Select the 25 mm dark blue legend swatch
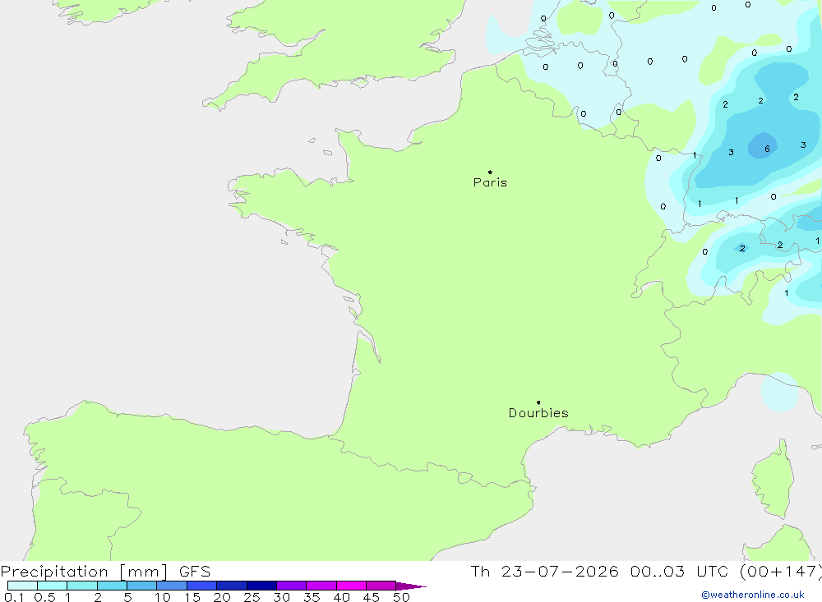 coord(261,586)
